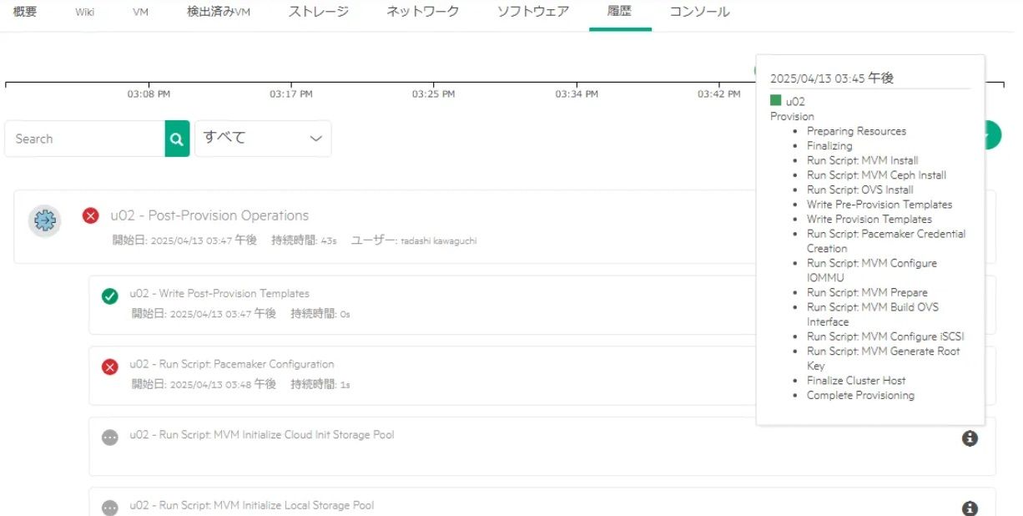
Task: Click the user name tadashi kawaguchi
Action: 439,241
